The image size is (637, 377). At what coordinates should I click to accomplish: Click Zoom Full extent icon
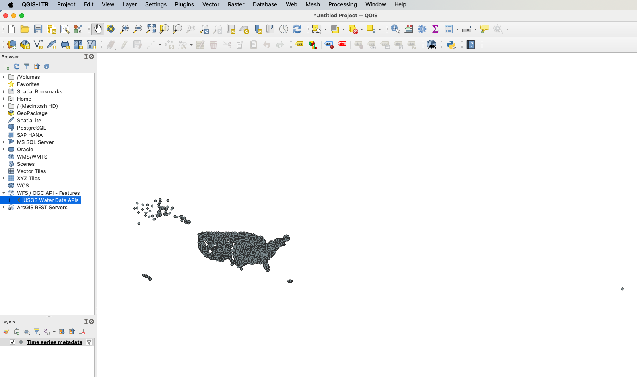coord(151,29)
